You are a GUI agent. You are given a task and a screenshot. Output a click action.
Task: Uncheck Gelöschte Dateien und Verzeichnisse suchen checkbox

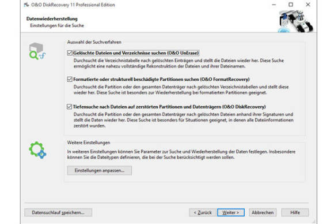(70, 53)
